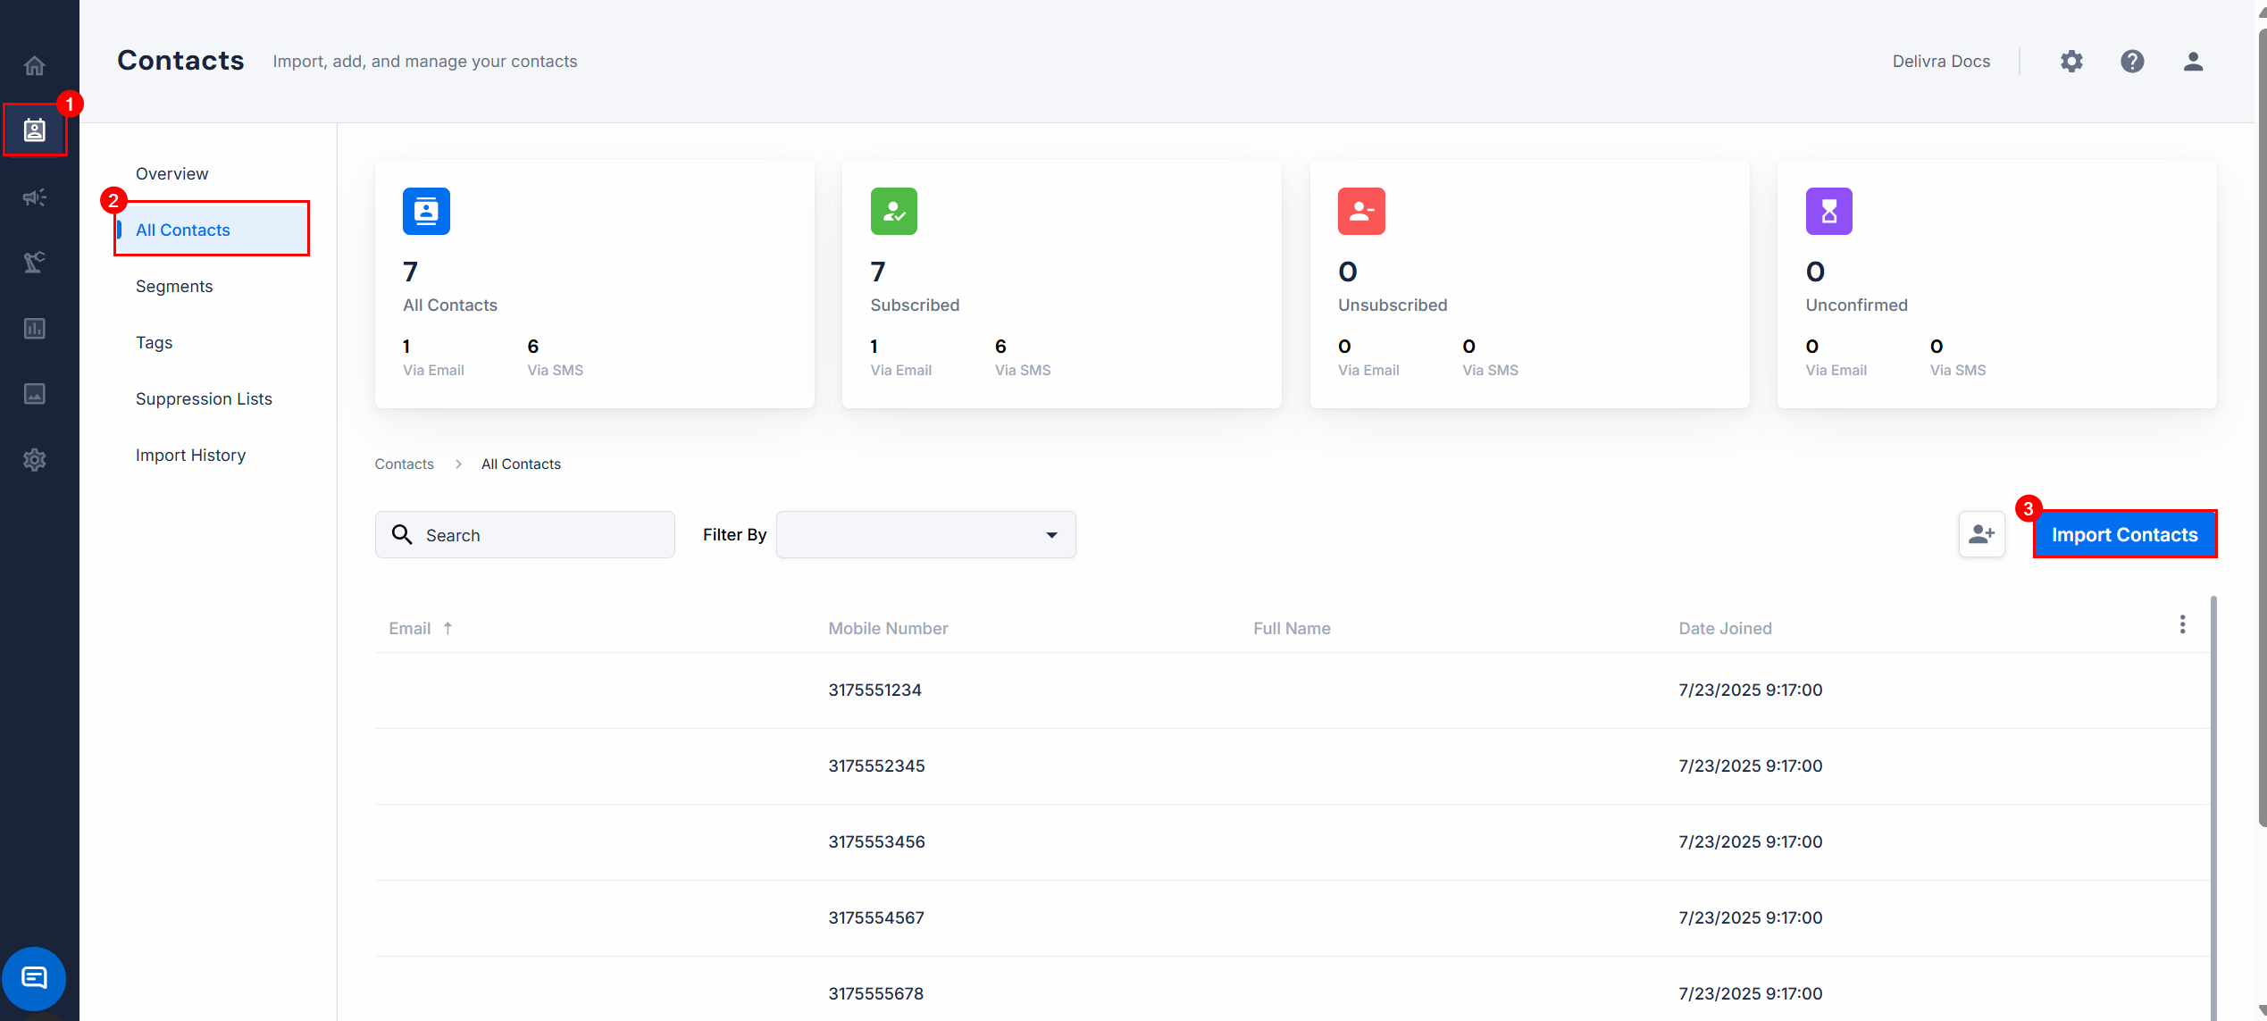
Task: Click the blue All Contacts card icon
Action: pyautogui.click(x=426, y=211)
